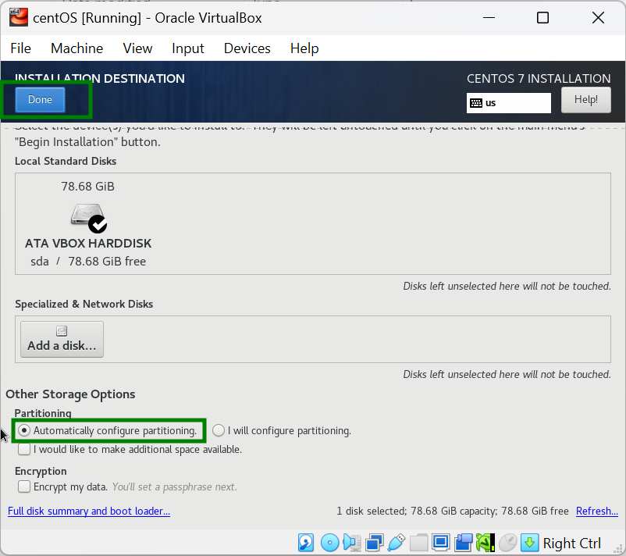
Task: Click the Other Storage Options heading
Action: 70,394
